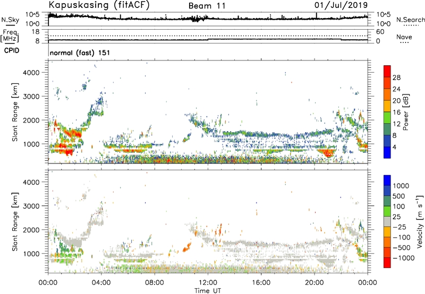Click the 'N.Search' legend label
This screenshot has height=294, width=425.
click(x=410, y=20)
